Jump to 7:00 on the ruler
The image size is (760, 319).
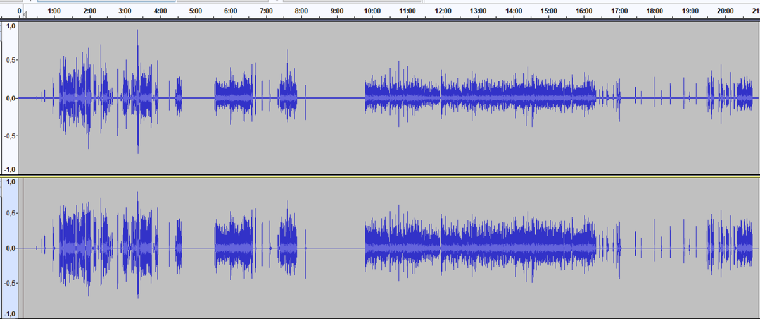267,11
